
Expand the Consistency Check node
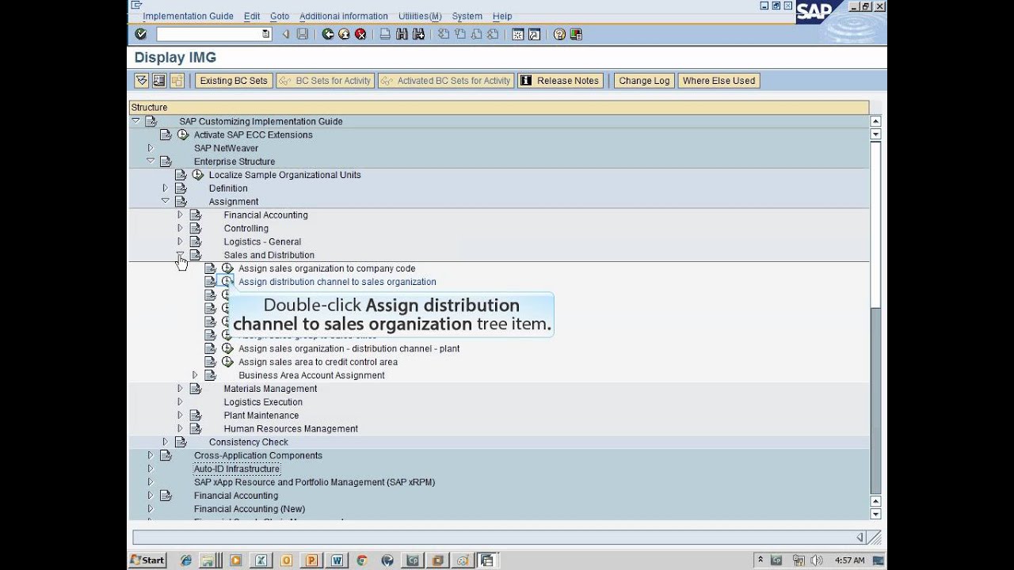166,442
